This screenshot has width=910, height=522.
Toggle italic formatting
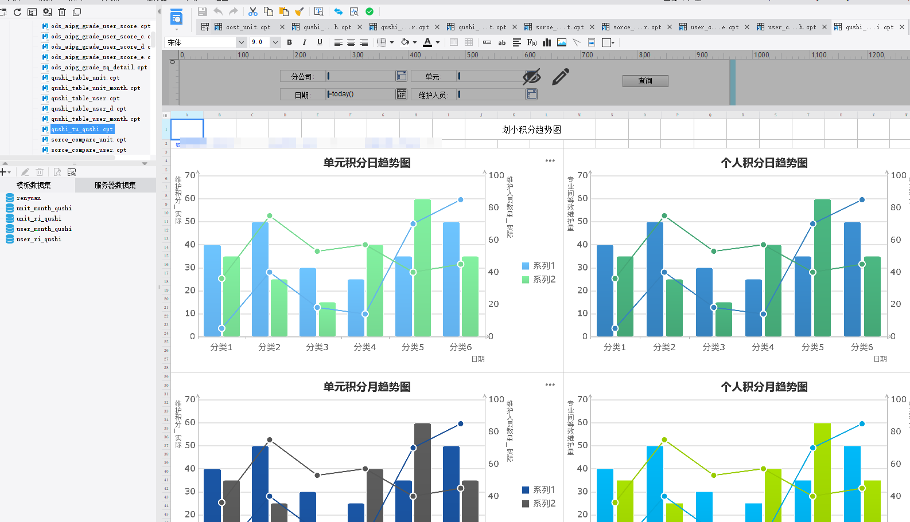304,42
